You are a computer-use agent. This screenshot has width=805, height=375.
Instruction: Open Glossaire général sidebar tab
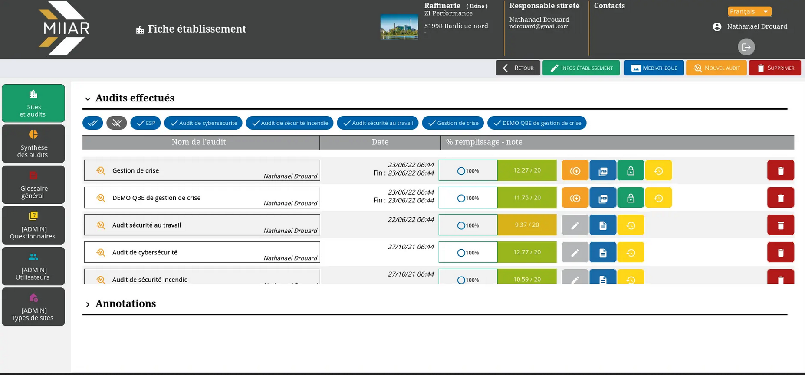tap(33, 185)
